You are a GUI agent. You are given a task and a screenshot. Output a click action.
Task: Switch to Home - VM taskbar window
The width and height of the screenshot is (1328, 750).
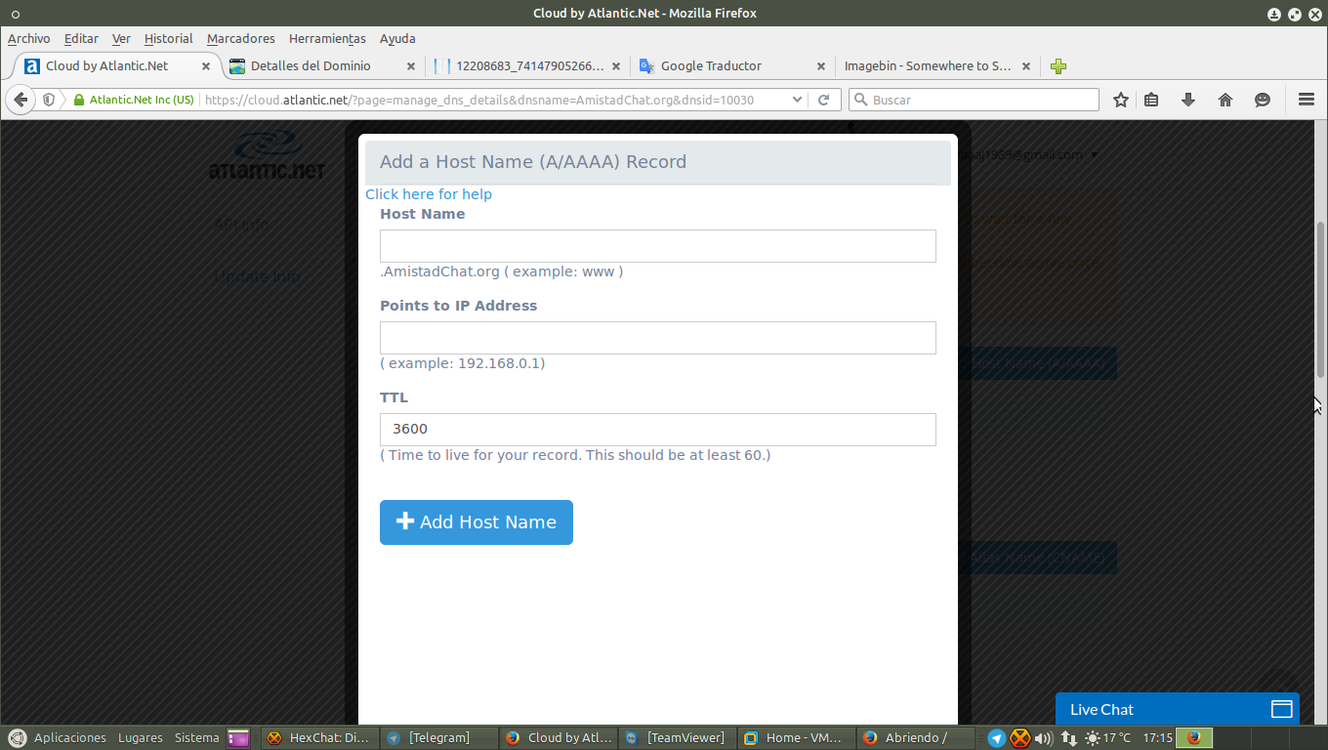coord(795,738)
